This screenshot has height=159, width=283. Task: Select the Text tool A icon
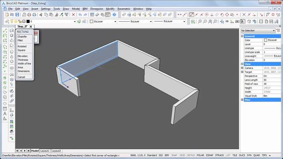pyautogui.click(x=5, y=114)
